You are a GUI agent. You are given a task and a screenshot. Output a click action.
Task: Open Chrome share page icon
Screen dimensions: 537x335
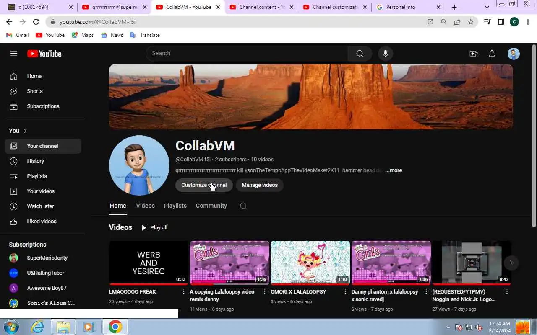(x=457, y=22)
